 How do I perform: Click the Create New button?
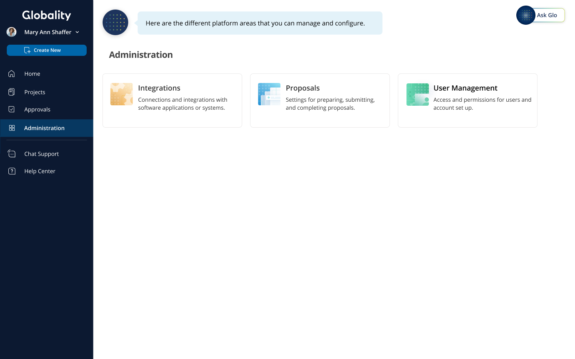coord(47,50)
